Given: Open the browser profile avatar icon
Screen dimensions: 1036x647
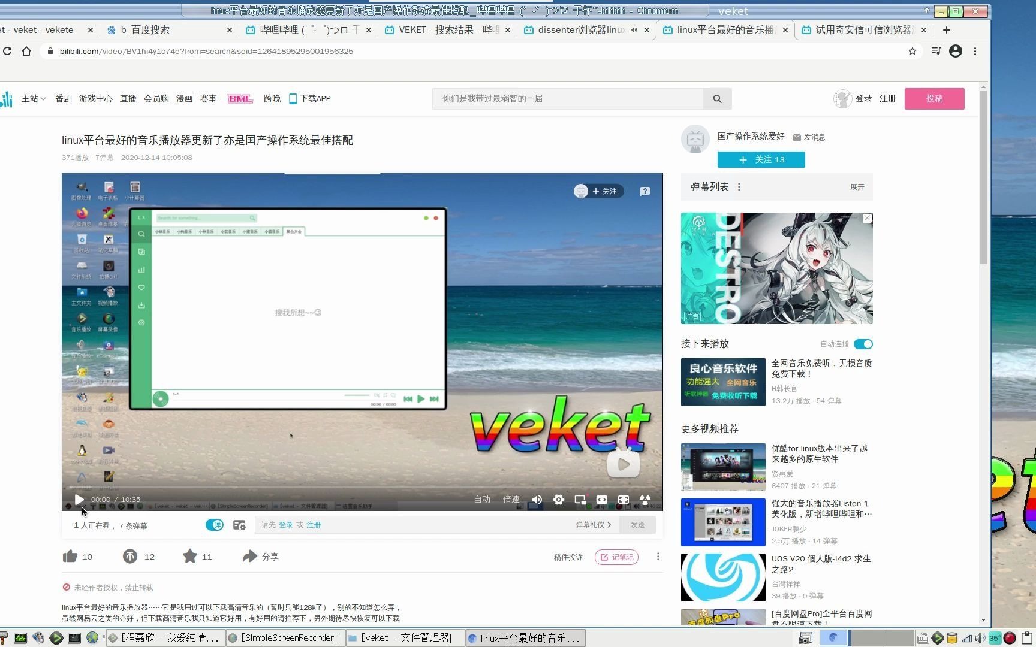Looking at the screenshot, I should pyautogui.click(x=956, y=52).
